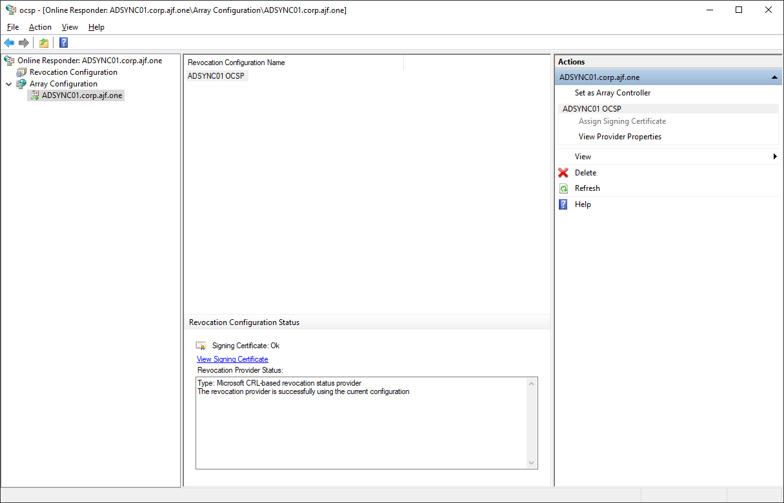The height and width of the screenshot is (503, 784).
Task: Click the signing certificate icon in status panel
Action: (201, 345)
